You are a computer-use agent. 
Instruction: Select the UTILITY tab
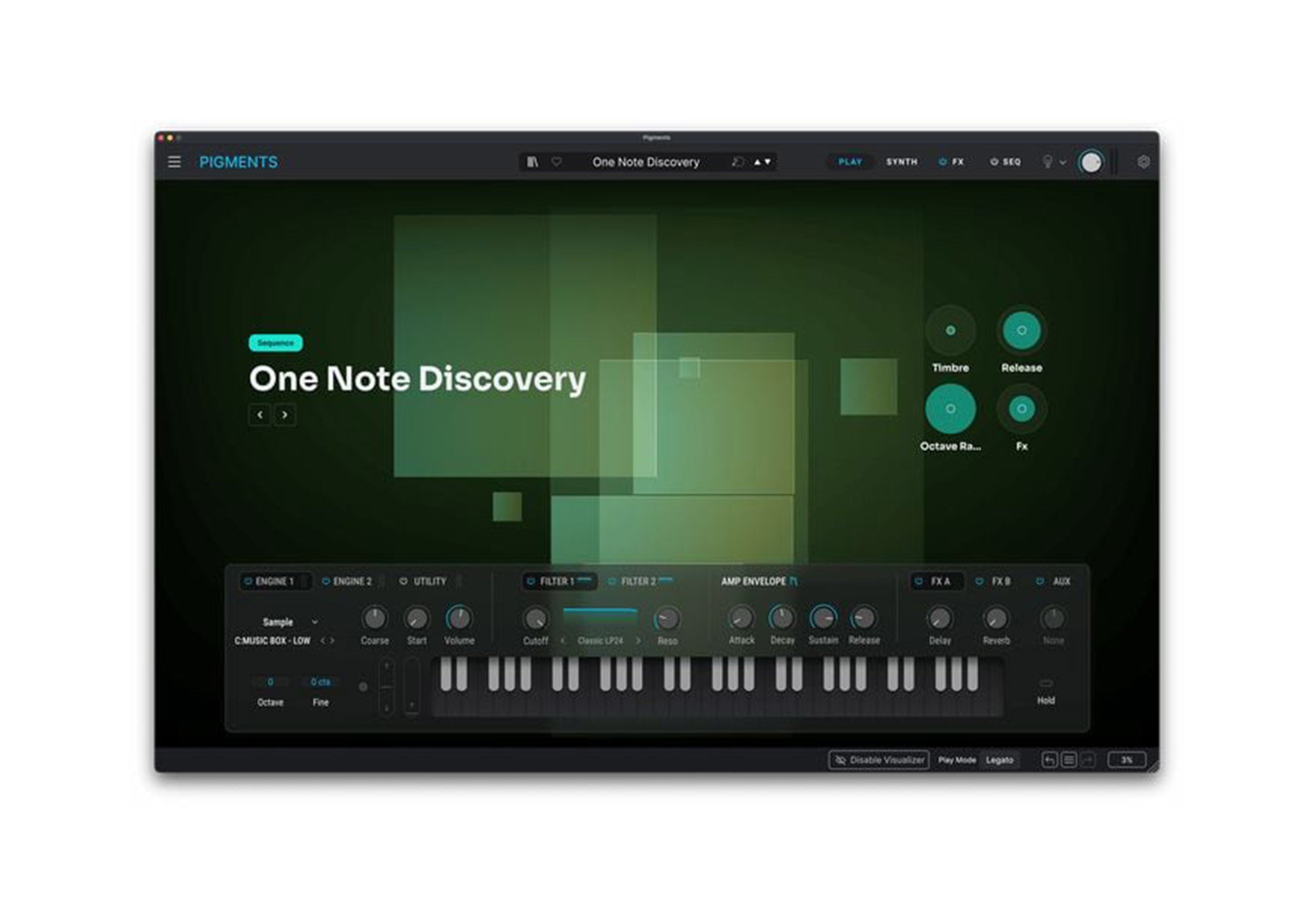click(x=430, y=581)
